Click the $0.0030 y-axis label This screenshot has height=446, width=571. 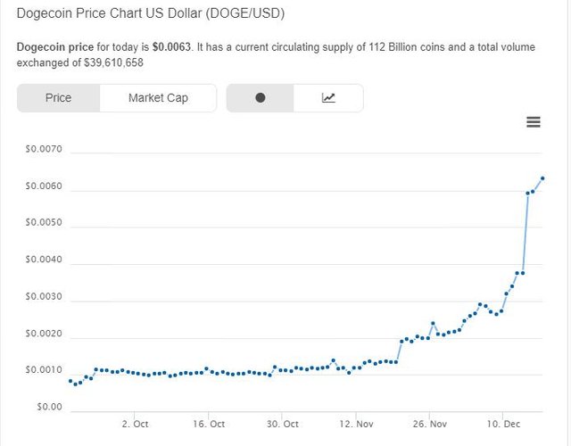pos(44,297)
